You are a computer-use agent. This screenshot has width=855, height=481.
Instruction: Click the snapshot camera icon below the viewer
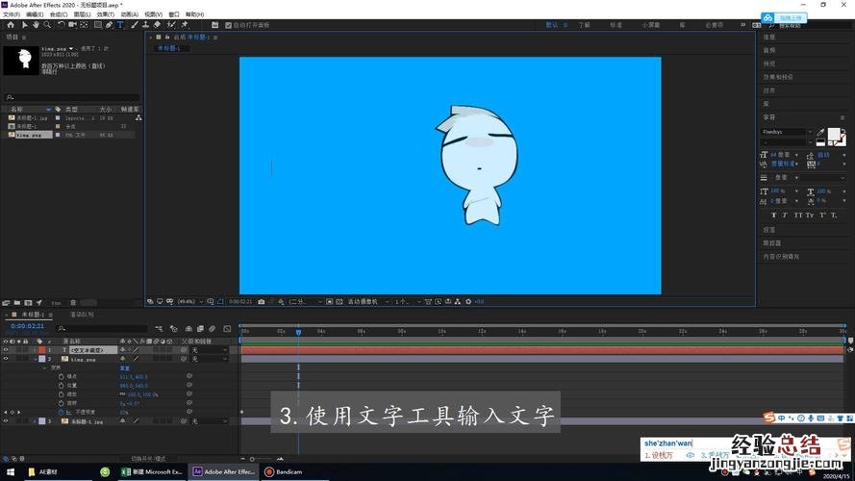262,301
